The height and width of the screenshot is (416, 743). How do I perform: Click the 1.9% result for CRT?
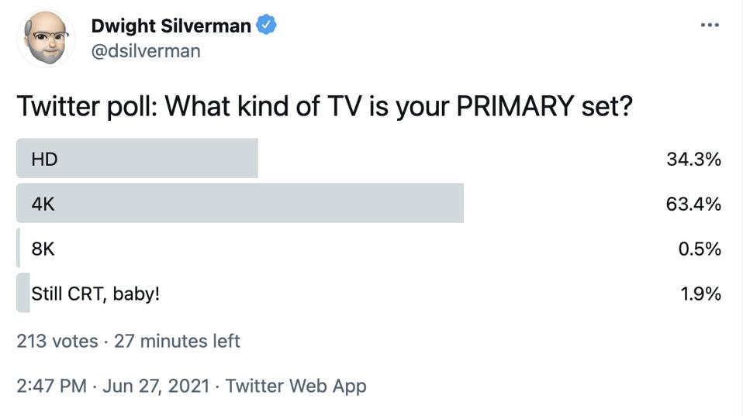click(700, 294)
